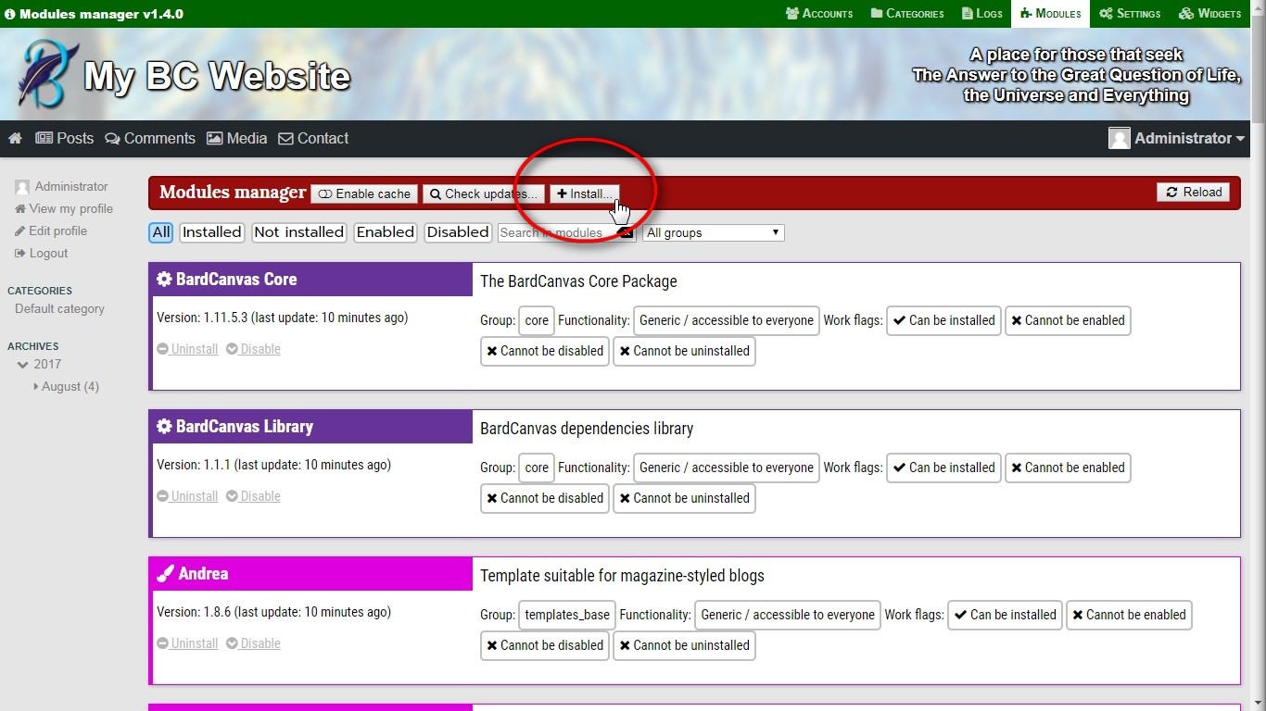Click the Andrea template brush icon

pos(165,574)
